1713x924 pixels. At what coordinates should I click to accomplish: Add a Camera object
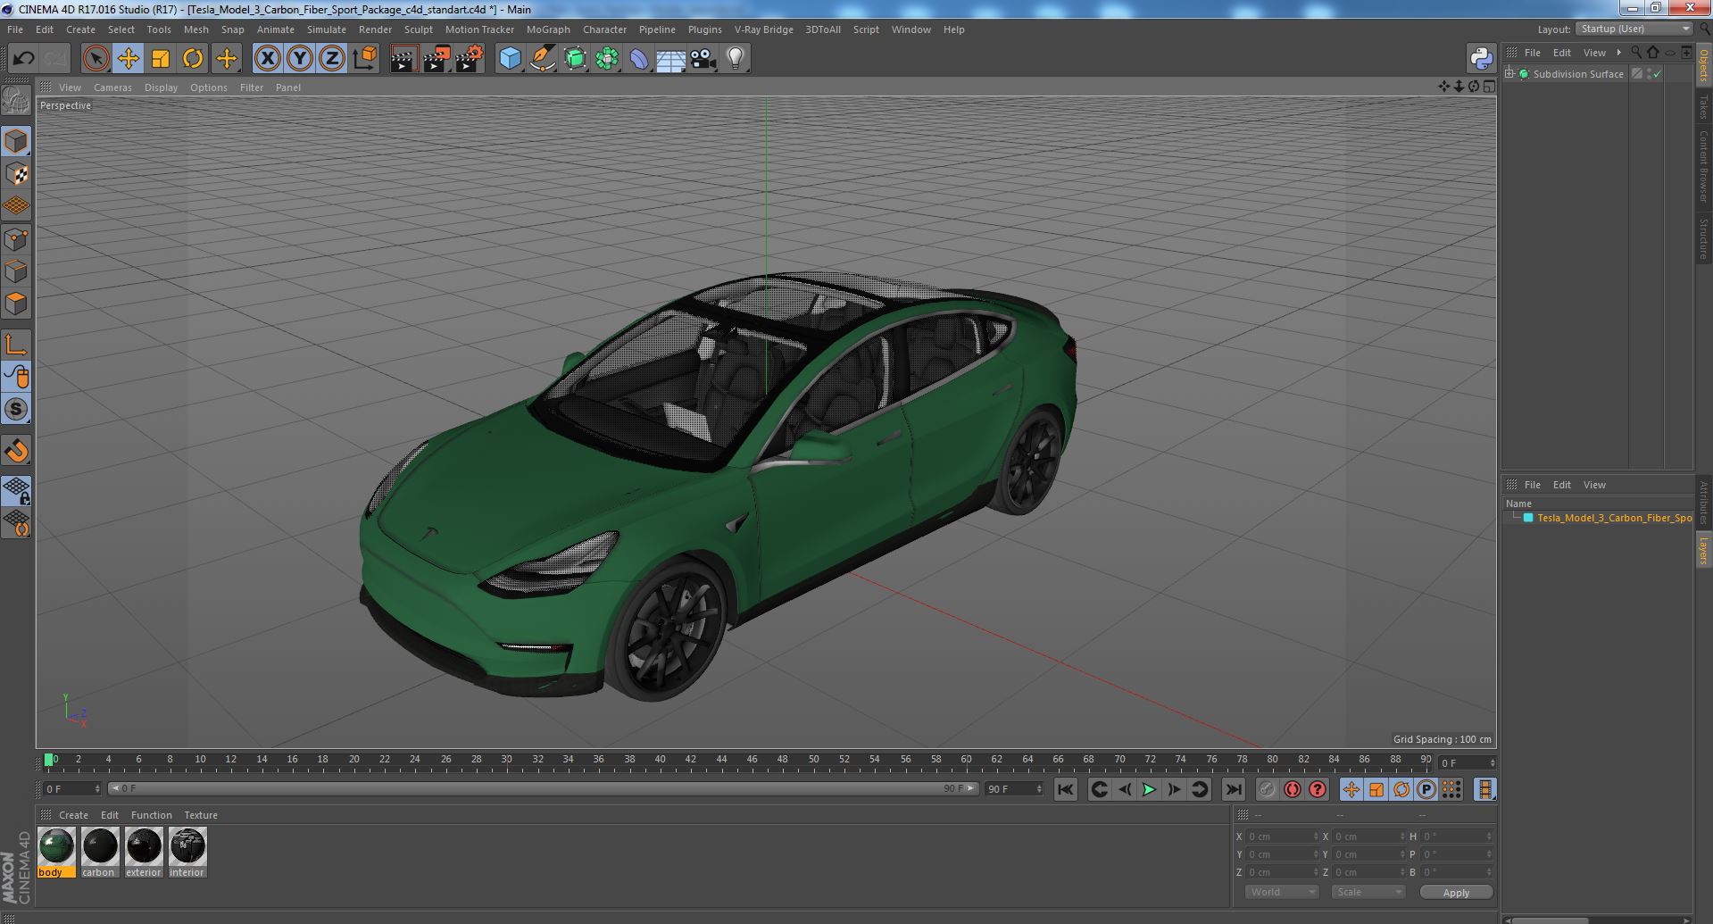[x=703, y=59]
